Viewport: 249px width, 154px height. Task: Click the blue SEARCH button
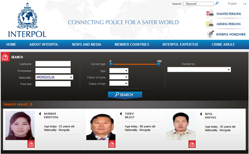coord(125,95)
